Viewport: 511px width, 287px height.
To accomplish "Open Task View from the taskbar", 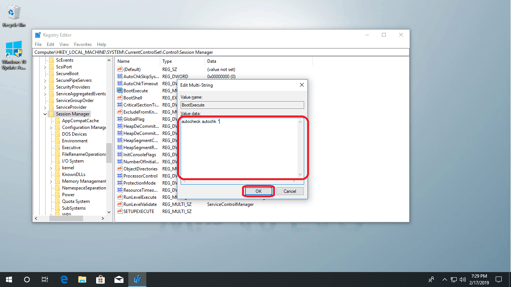I will click(45, 279).
